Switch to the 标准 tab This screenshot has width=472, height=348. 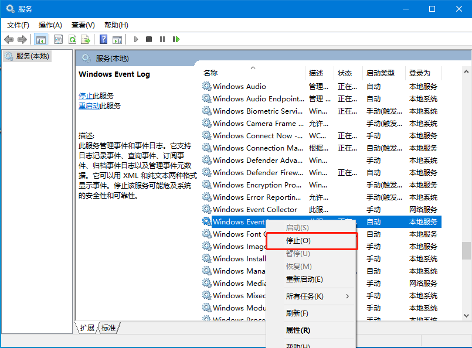108,328
